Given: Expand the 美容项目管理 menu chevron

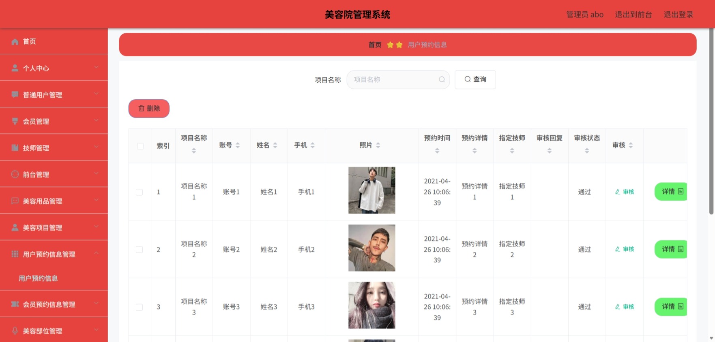Looking at the screenshot, I should pyautogui.click(x=96, y=227).
